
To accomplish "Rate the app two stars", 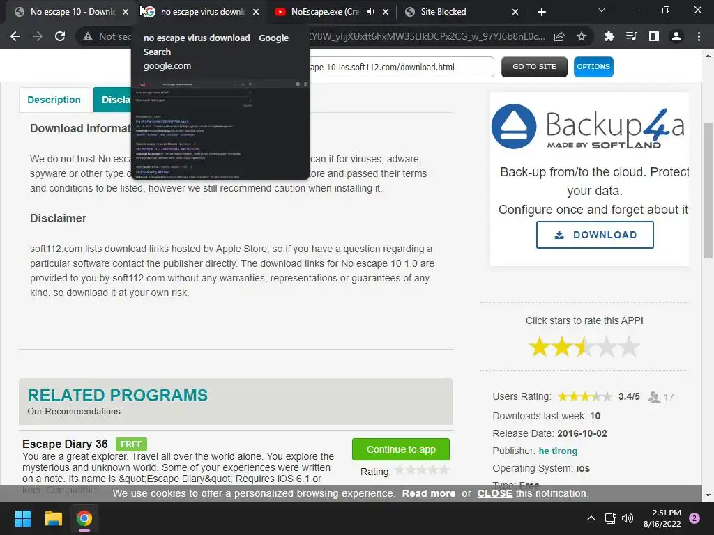I will click(561, 347).
